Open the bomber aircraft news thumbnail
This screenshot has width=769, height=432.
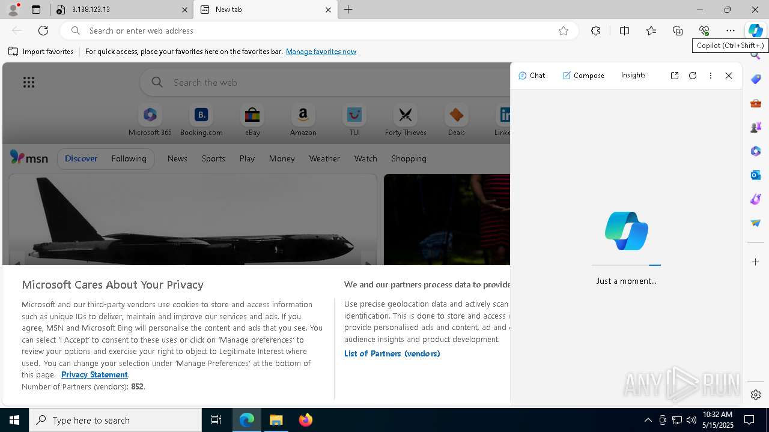pyautogui.click(x=192, y=220)
